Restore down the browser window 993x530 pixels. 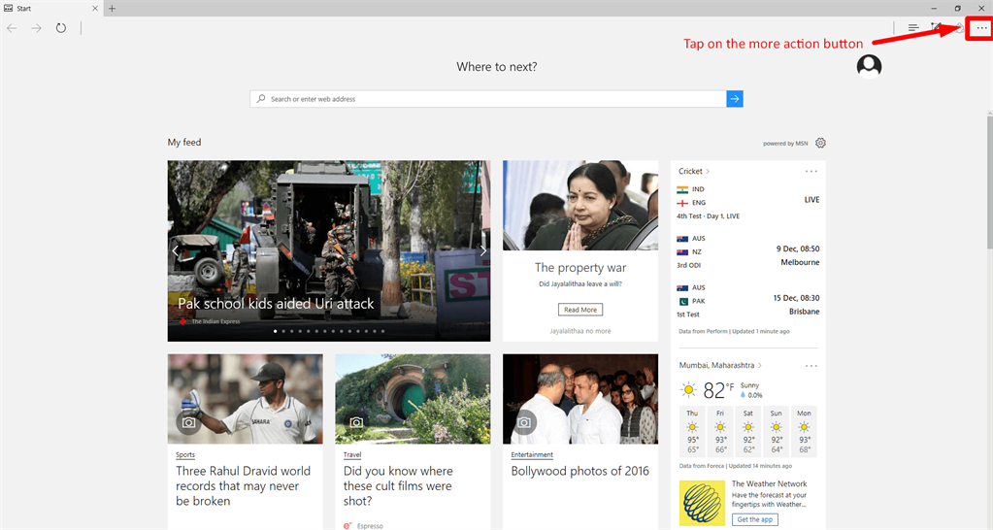957,8
